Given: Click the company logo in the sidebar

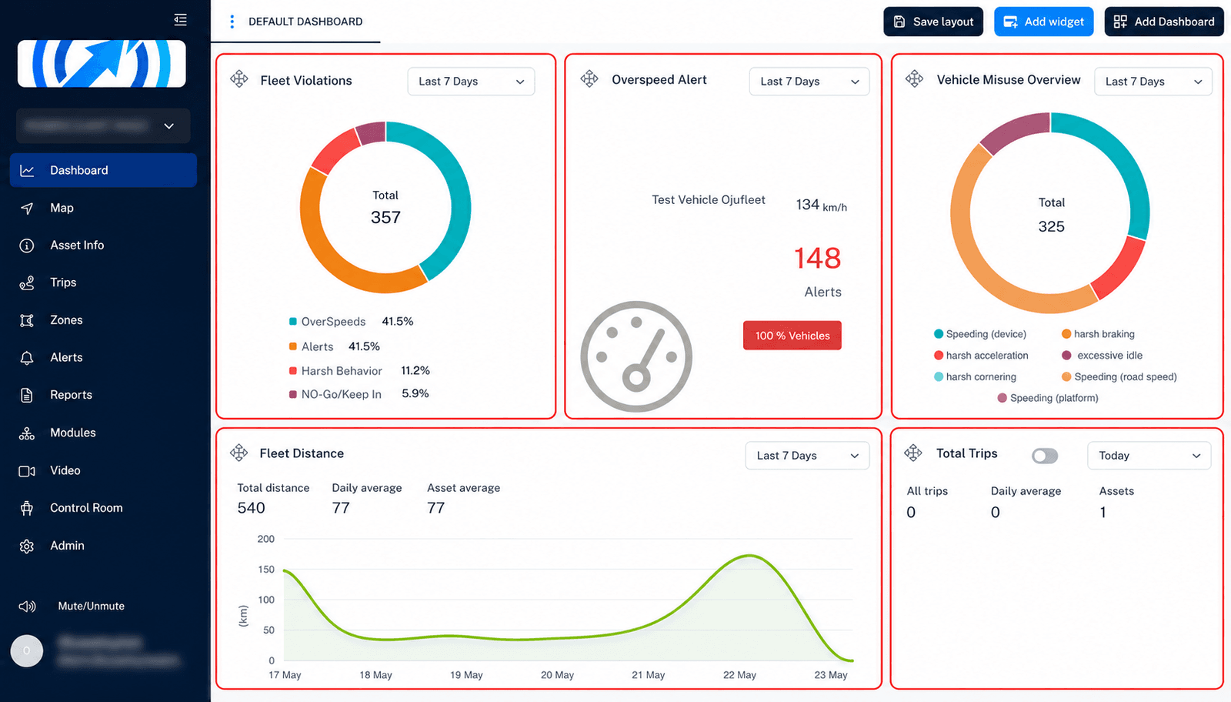Looking at the screenshot, I should click(x=102, y=64).
